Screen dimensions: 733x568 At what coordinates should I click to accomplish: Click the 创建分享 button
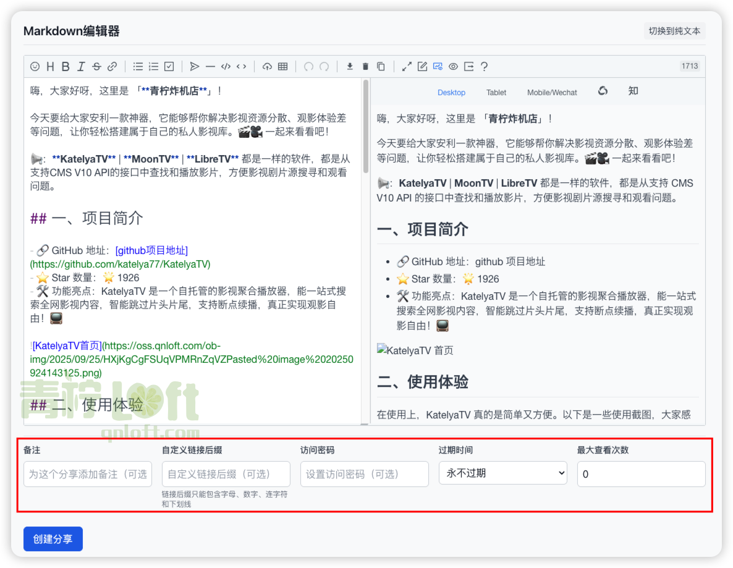point(53,539)
